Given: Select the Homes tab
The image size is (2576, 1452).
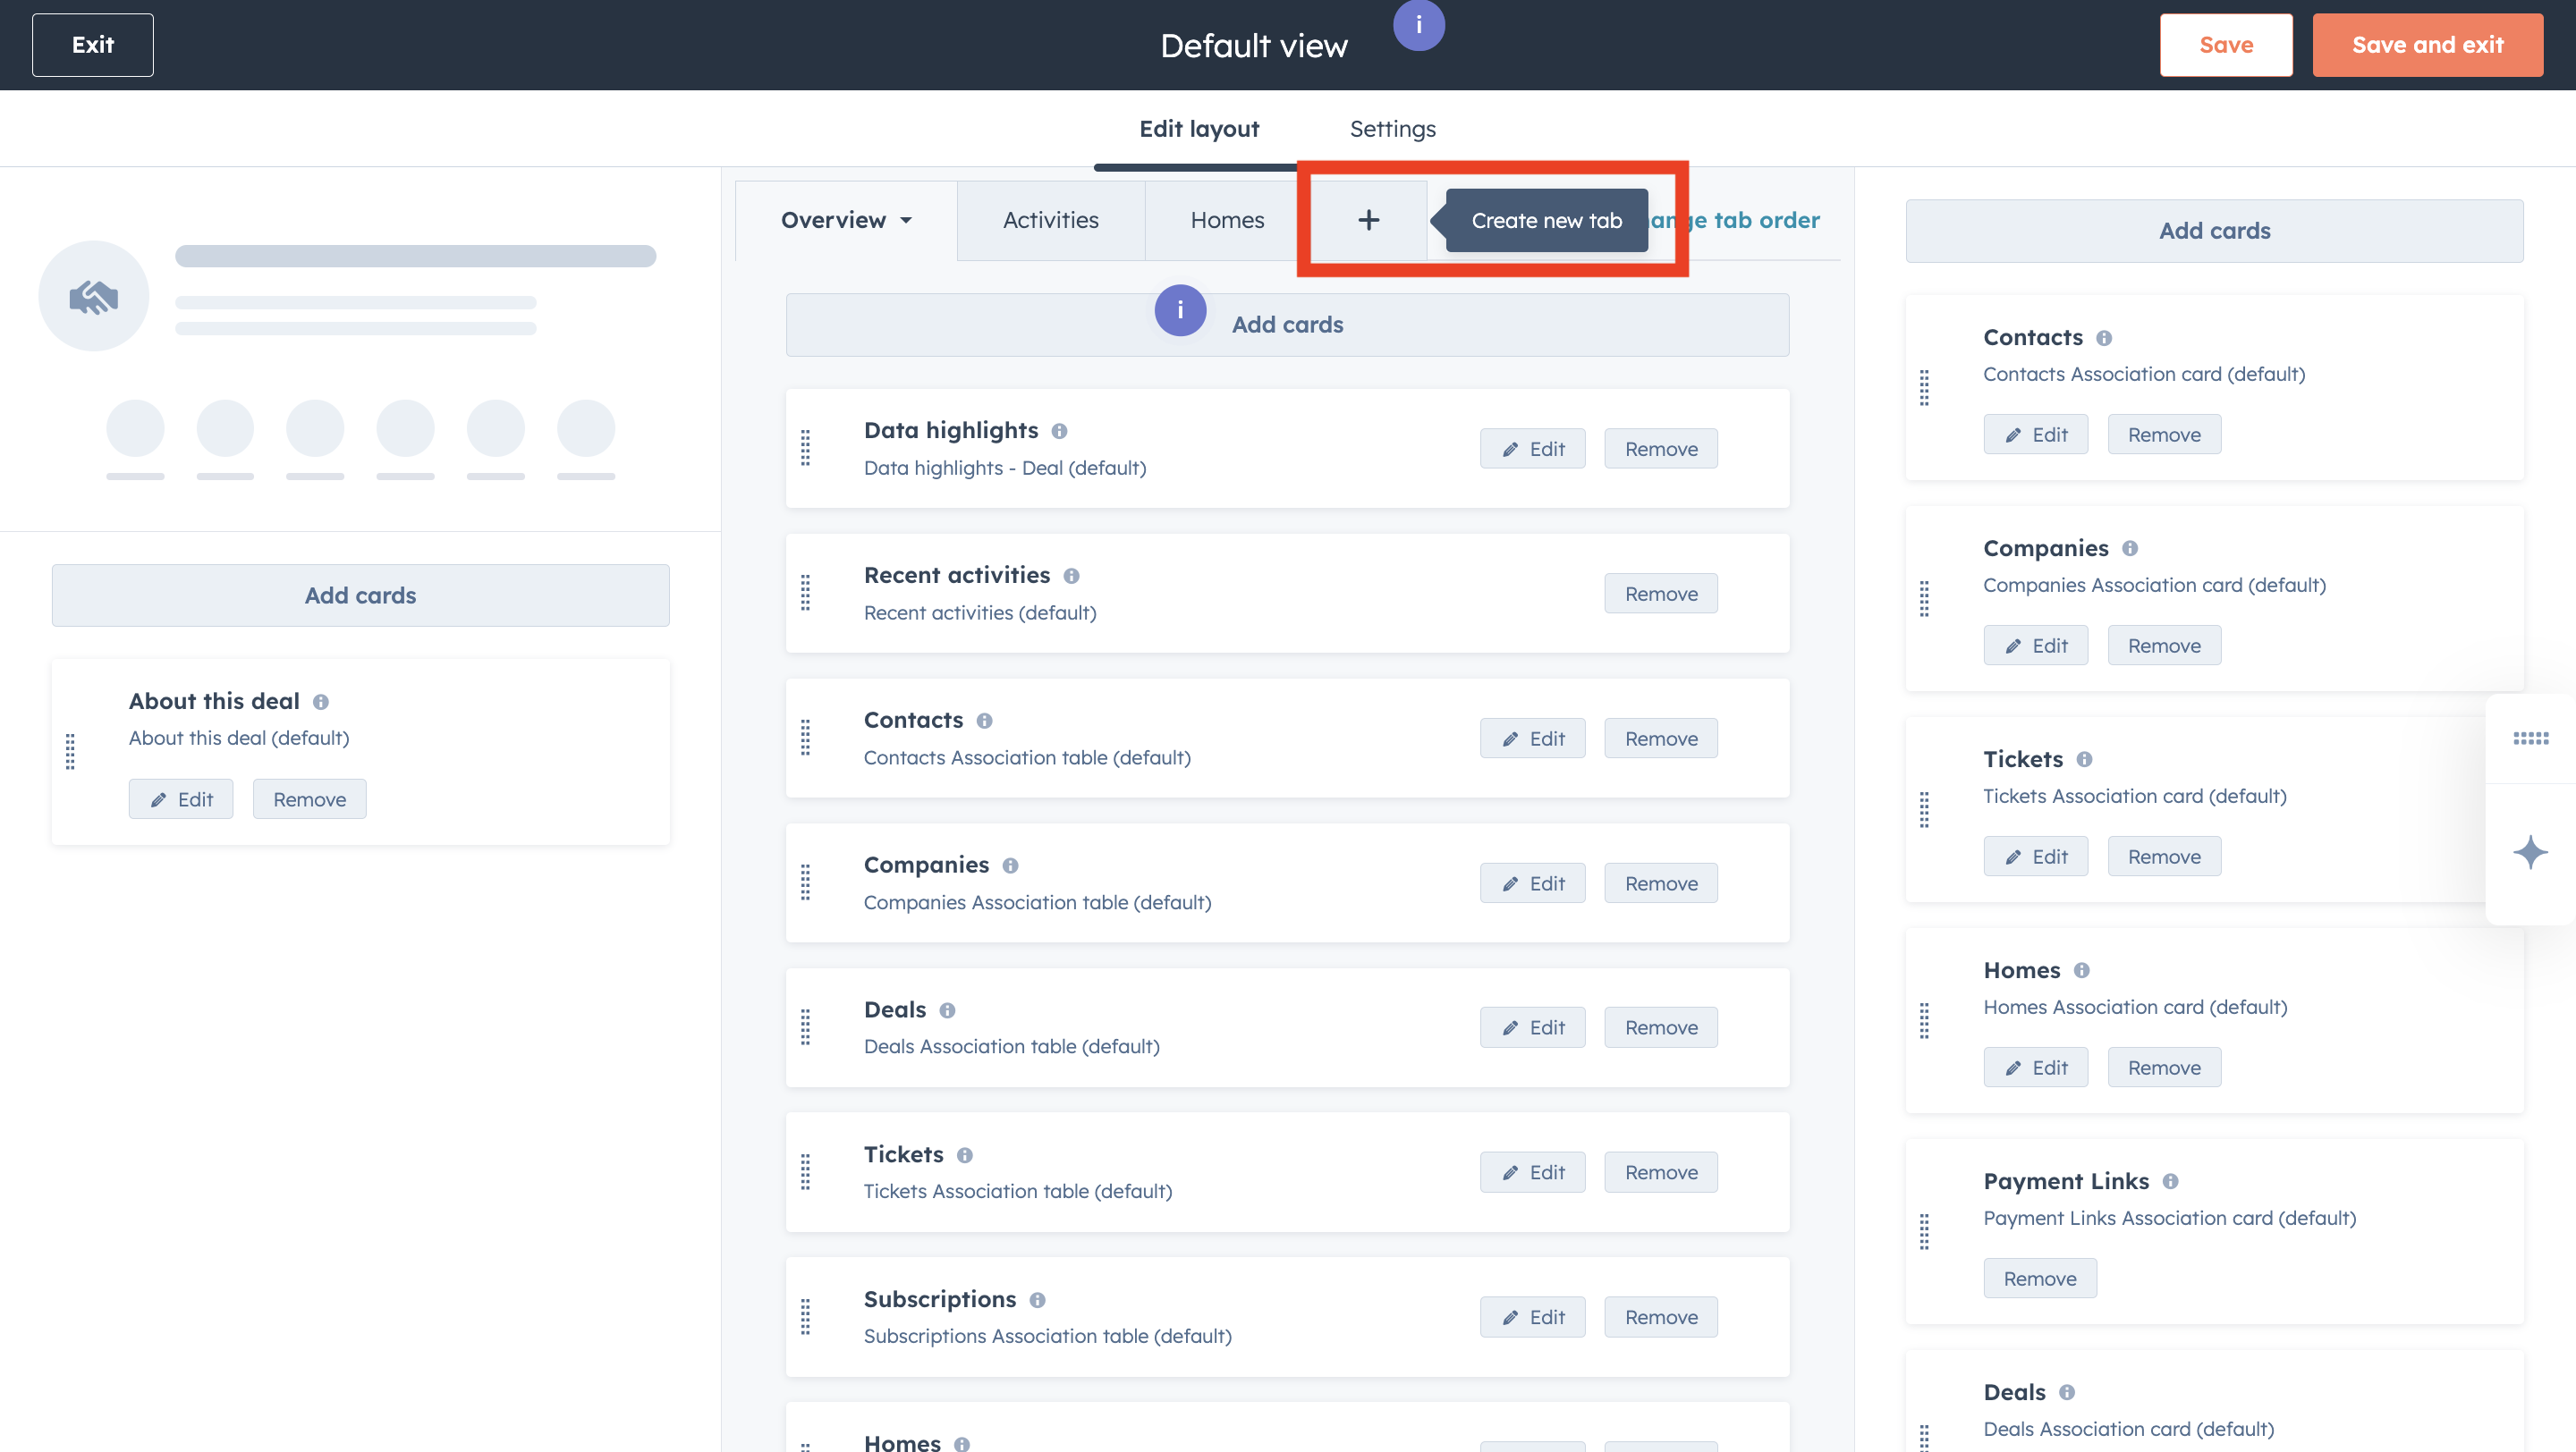Looking at the screenshot, I should 1227,220.
